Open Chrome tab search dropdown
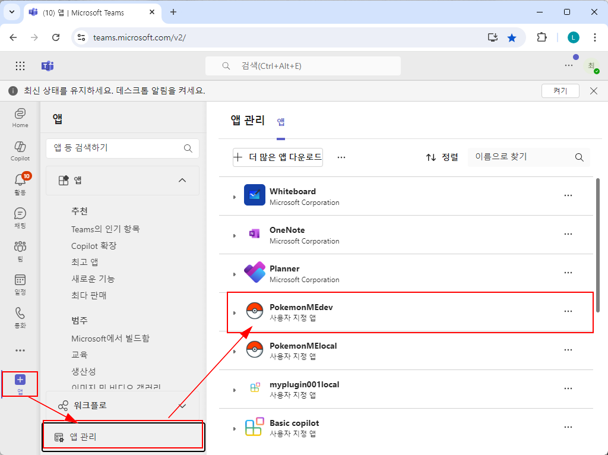The image size is (608, 455). click(x=12, y=12)
